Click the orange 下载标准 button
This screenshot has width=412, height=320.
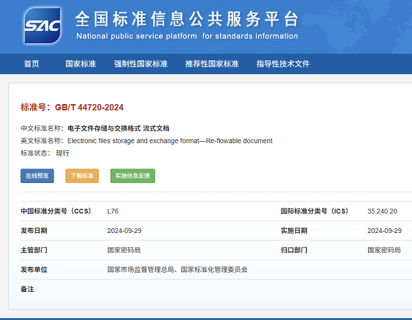82,176
